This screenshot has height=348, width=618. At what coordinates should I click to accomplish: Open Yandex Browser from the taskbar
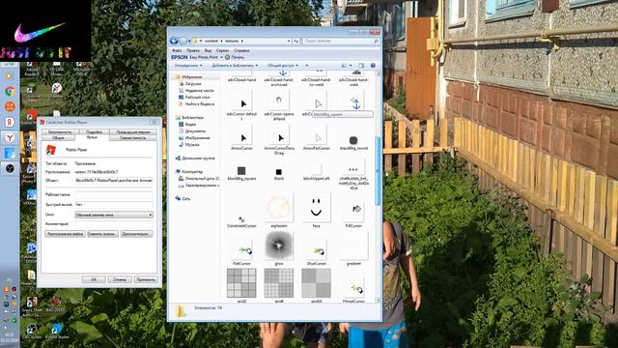pos(10,137)
